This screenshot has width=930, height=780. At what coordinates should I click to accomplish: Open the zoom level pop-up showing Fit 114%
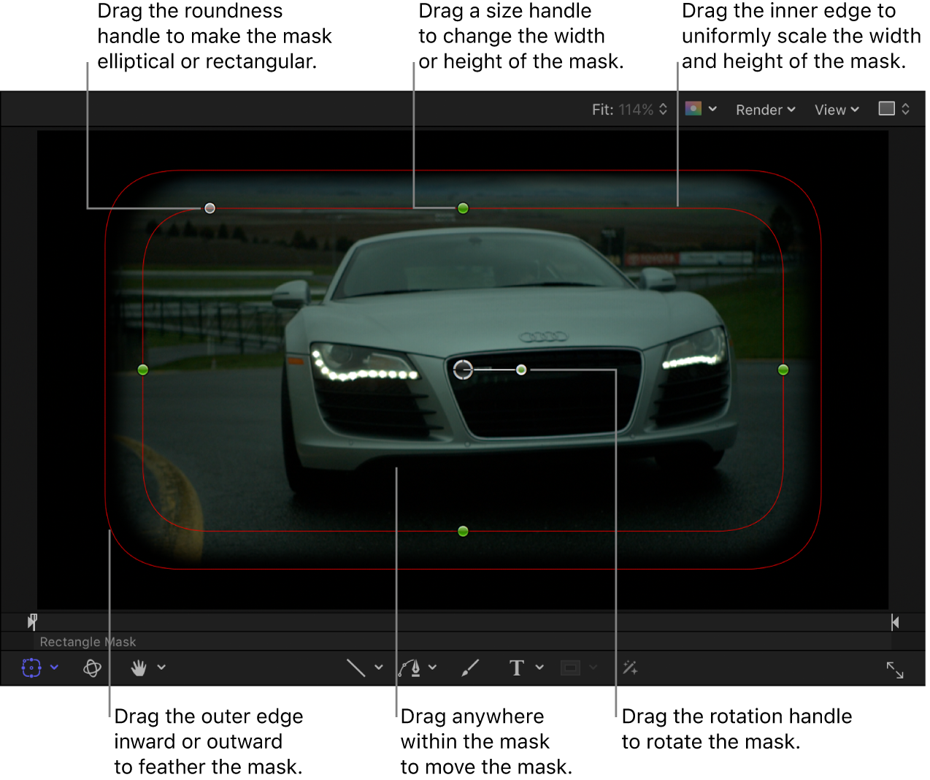click(629, 110)
